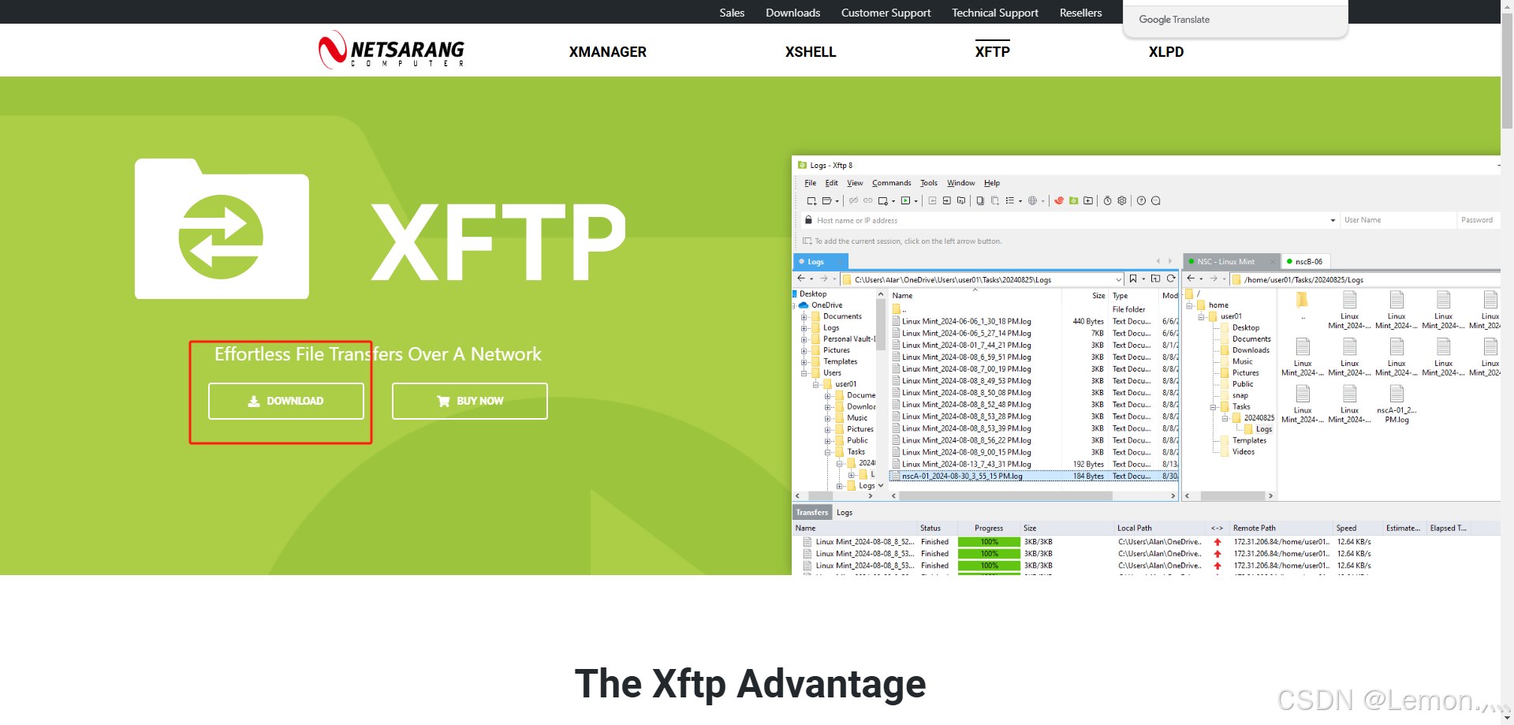
Task: Open the host name address dropdown arrow
Action: pos(1333,220)
